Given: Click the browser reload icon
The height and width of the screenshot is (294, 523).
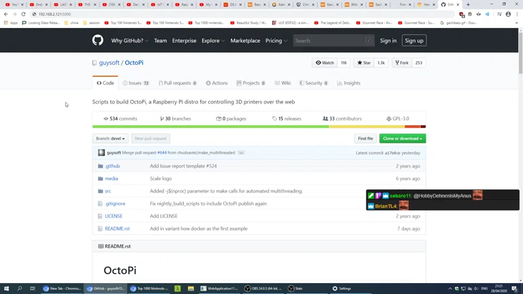Looking at the screenshot, I should (x=23, y=14).
